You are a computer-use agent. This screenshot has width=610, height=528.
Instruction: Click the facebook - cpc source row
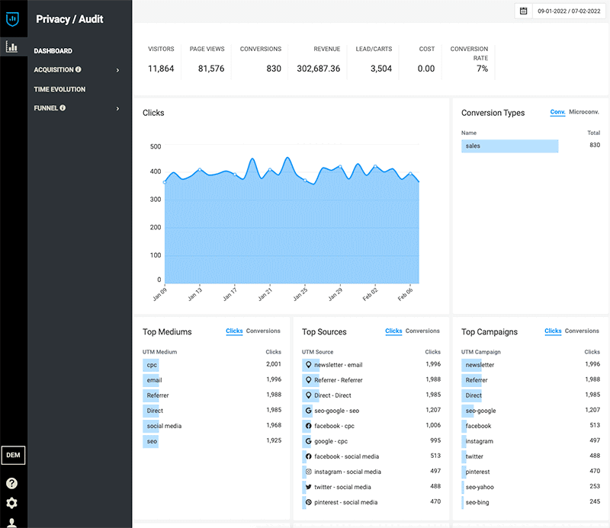(x=371, y=426)
